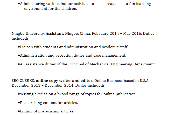Click "December 2013 – December 2014." text

pyautogui.click(x=43, y=85)
